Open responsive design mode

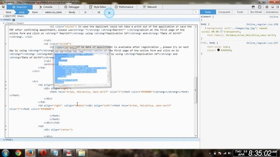pyautogui.click(x=259, y=7)
